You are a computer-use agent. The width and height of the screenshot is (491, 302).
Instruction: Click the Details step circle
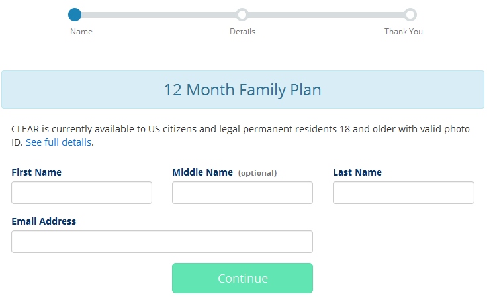point(242,15)
